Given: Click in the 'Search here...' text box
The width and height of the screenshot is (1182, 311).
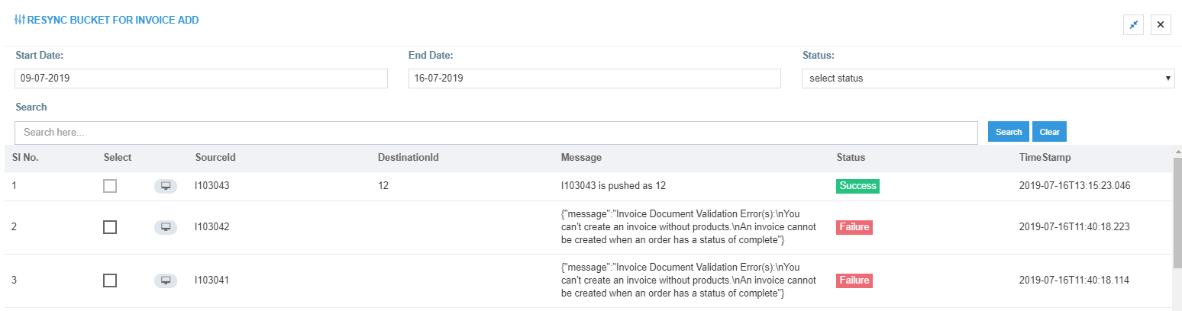Looking at the screenshot, I should tap(496, 133).
